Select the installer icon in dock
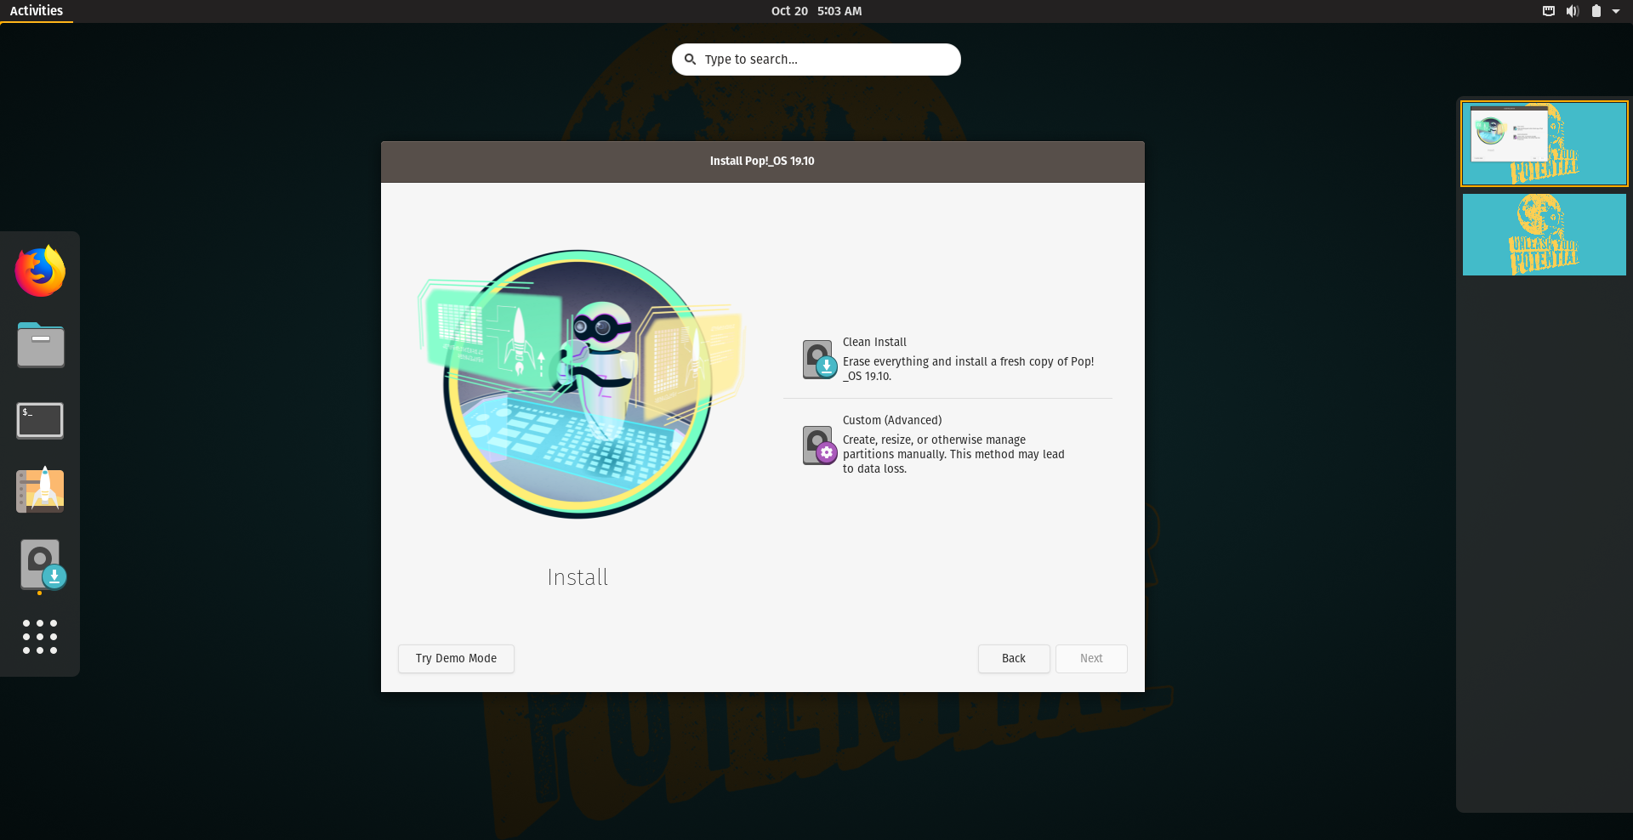Viewport: 1633px width, 840px height. click(42, 565)
